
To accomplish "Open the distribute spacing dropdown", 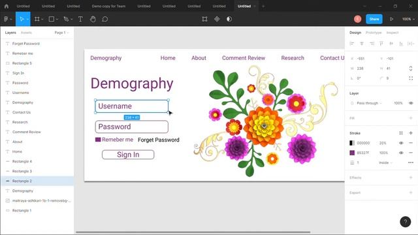I will [x=411, y=44].
